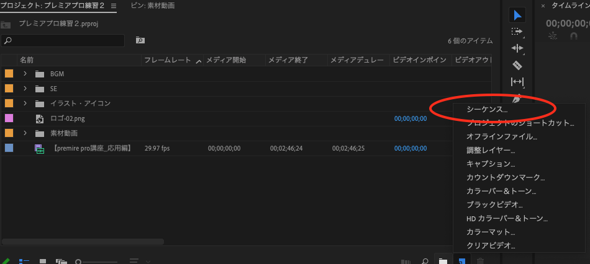Click ロゴ-02.png video in point 00;00;00;00
Image resolution: width=590 pixels, height=264 pixels.
click(x=411, y=118)
